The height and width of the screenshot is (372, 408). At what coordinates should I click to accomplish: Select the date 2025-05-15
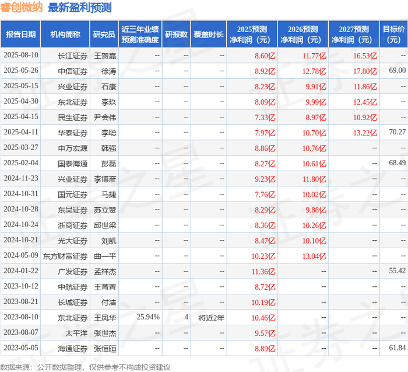point(21,86)
